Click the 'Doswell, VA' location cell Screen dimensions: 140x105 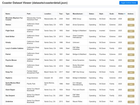click(51, 78)
